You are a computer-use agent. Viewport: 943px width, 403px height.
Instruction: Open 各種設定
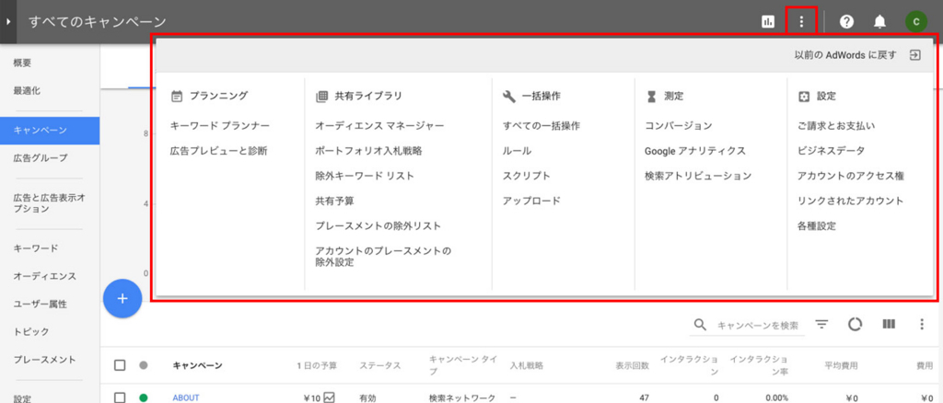pos(817,225)
